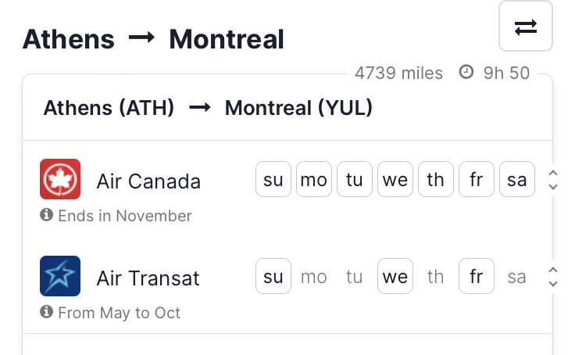Click the Athens (ATH) to Montreal (YUL) header
The image size is (575, 355).
pyautogui.click(x=208, y=108)
